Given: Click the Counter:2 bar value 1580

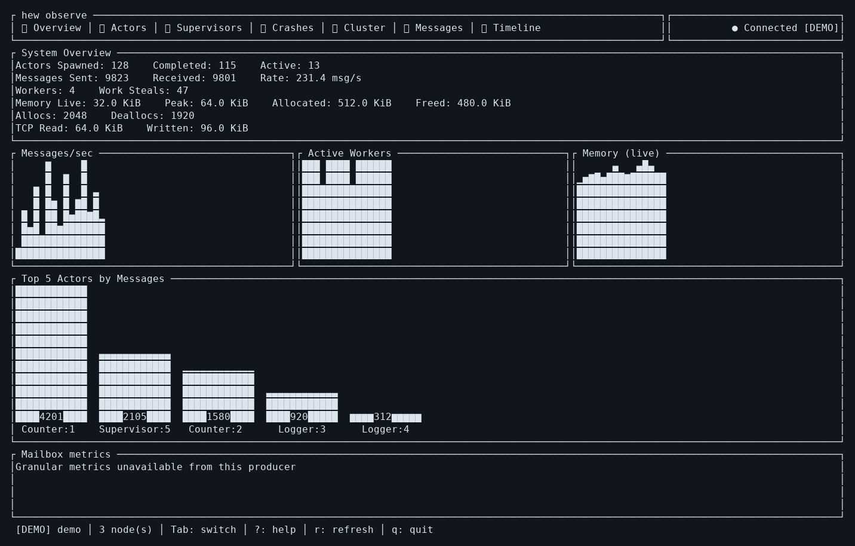Looking at the screenshot, I should click(219, 417).
